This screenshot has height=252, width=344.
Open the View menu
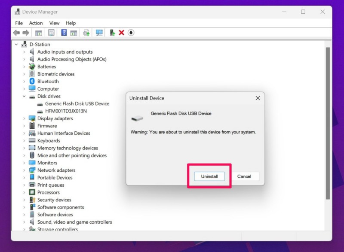click(x=54, y=23)
